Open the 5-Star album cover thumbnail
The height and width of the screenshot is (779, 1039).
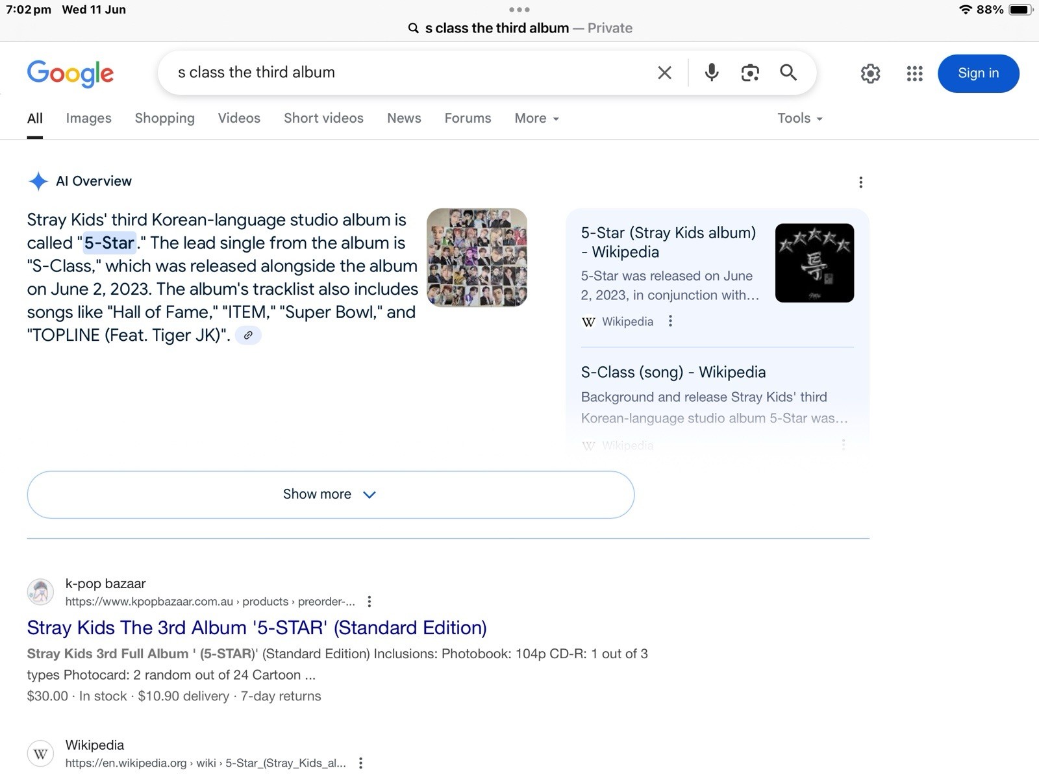814,263
